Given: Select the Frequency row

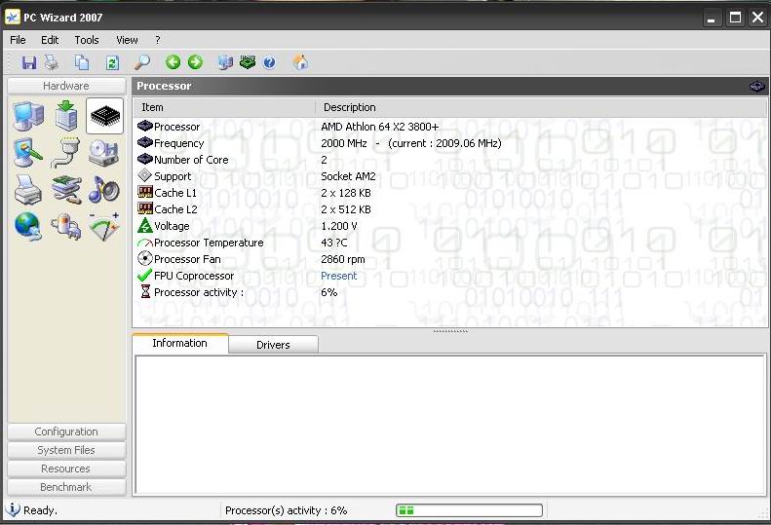Looking at the screenshot, I should pyautogui.click(x=450, y=143).
